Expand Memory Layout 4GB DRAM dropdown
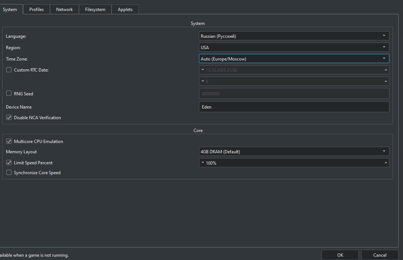 (294, 151)
